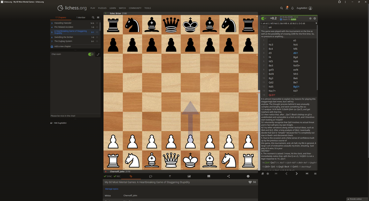
Task: Toggle the chat room switch
Action: 90,54
